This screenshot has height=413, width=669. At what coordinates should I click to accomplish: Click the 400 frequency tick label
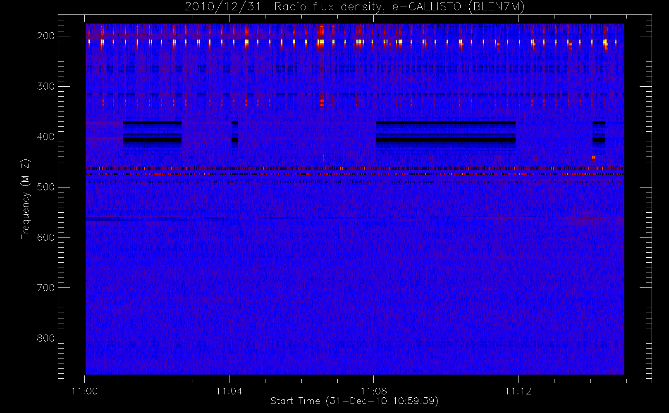point(46,137)
